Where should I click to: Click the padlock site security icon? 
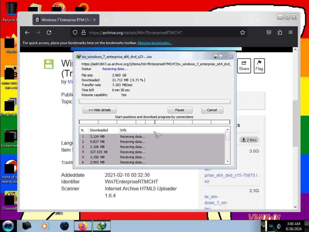(x=84, y=32)
